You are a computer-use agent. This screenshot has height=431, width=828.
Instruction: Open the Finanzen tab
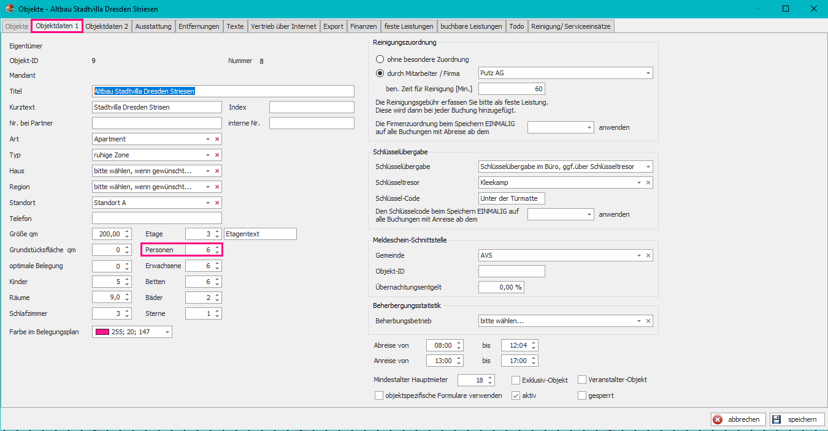point(364,26)
